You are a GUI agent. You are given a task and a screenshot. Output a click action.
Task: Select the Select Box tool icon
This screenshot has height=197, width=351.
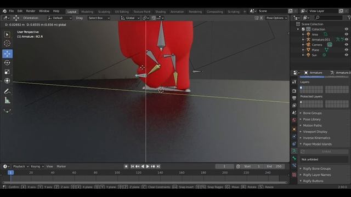[x=7, y=34]
